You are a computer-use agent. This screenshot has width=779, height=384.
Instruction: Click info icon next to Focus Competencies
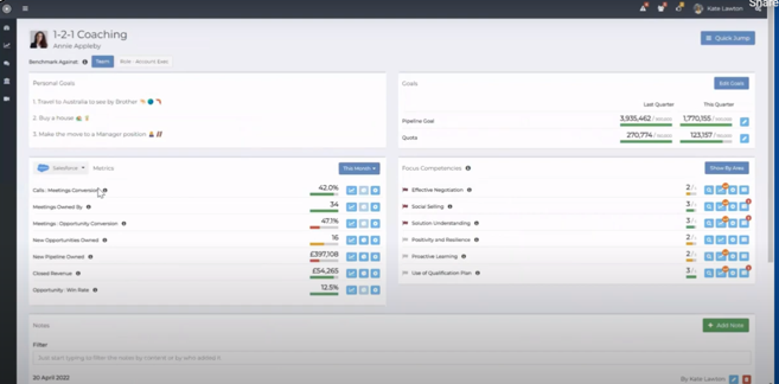pos(468,168)
